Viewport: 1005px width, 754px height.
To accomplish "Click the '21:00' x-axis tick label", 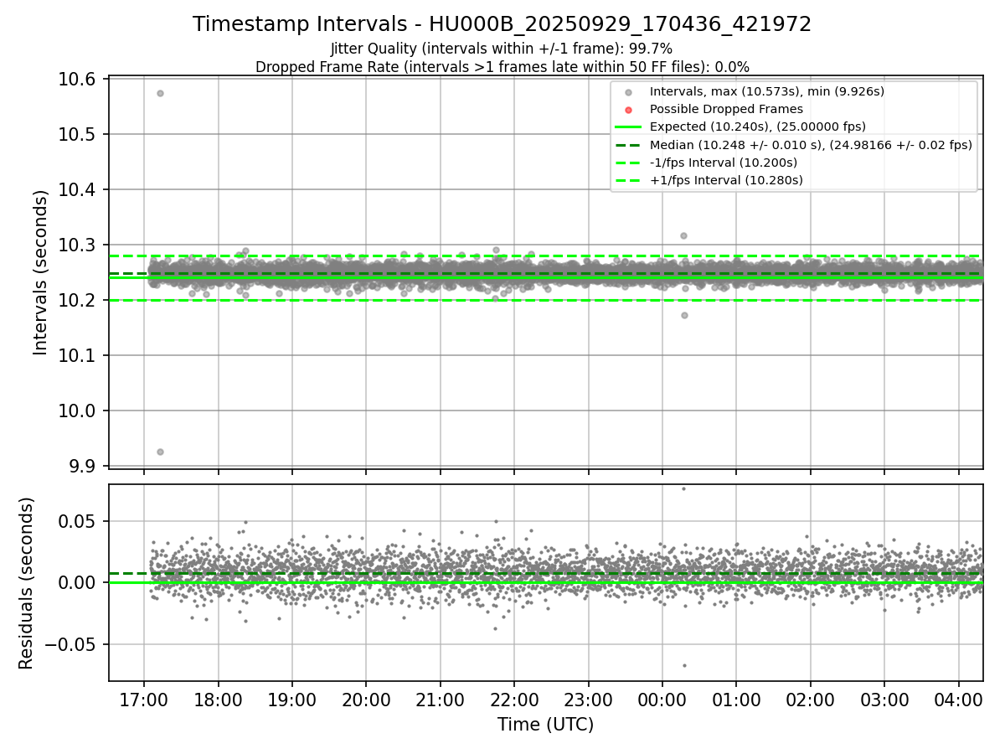I will coord(440,700).
